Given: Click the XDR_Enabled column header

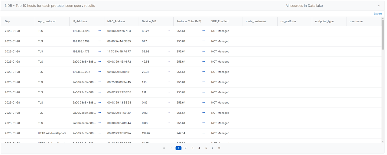Looking at the screenshot, I should [x=225, y=21].
